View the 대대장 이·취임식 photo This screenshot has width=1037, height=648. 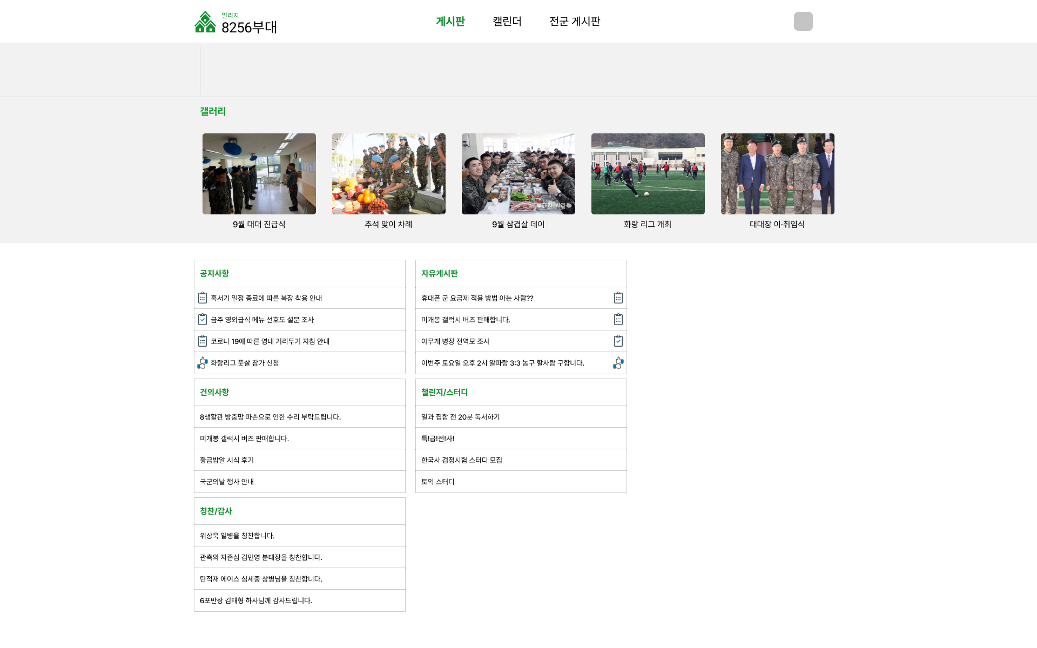[x=778, y=174]
